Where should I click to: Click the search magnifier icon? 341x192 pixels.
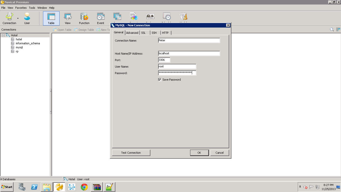[x=332, y=30]
